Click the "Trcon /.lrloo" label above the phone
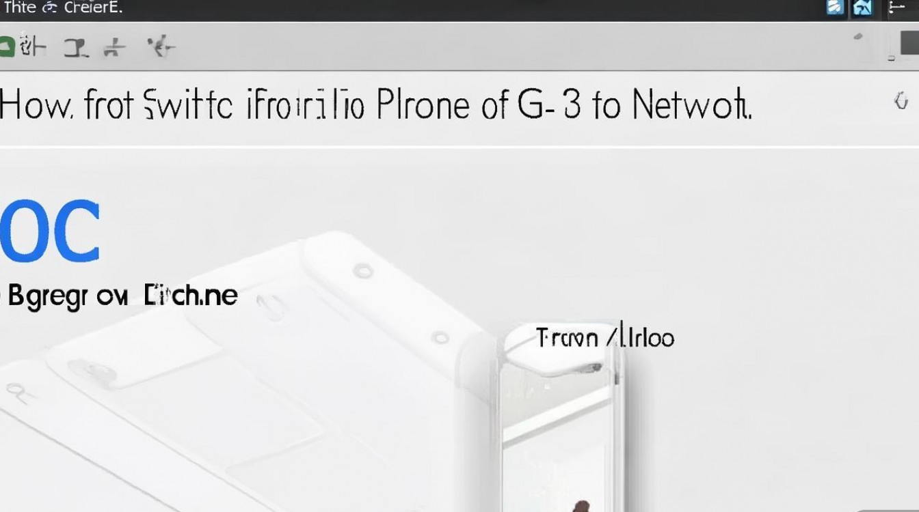The height and width of the screenshot is (512, 919). click(605, 337)
